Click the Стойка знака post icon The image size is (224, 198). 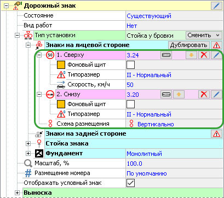(39, 143)
